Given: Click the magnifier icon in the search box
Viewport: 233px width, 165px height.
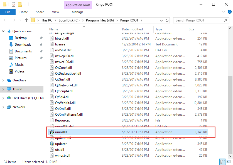Looking at the screenshot, I should tap(225, 20).
